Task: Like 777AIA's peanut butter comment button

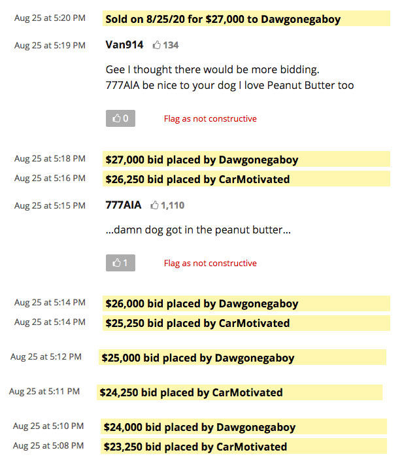Action: click(x=120, y=263)
